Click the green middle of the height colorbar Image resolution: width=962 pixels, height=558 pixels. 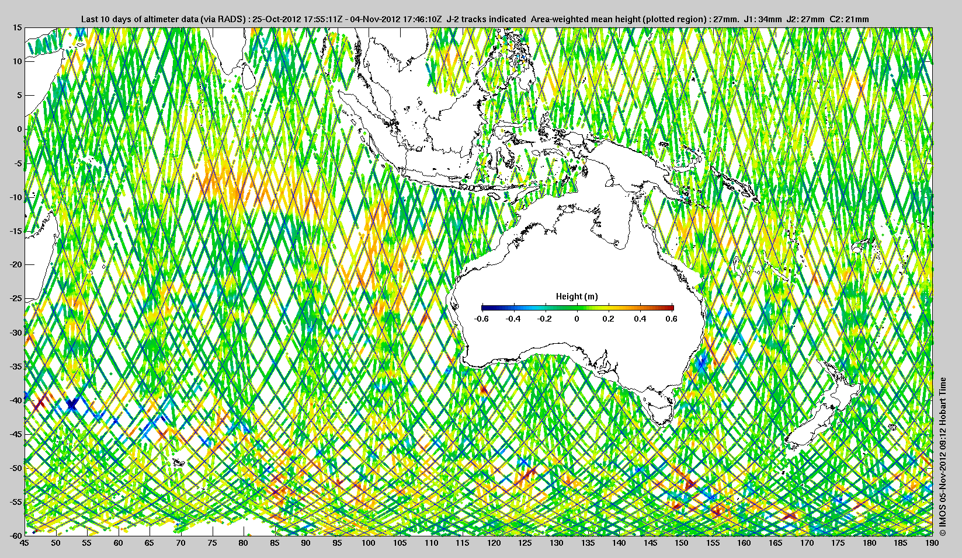point(577,308)
